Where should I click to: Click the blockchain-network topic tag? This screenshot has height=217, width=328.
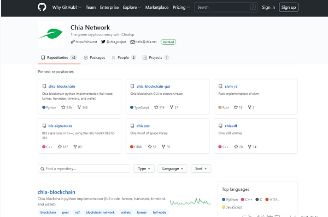pos(100,213)
